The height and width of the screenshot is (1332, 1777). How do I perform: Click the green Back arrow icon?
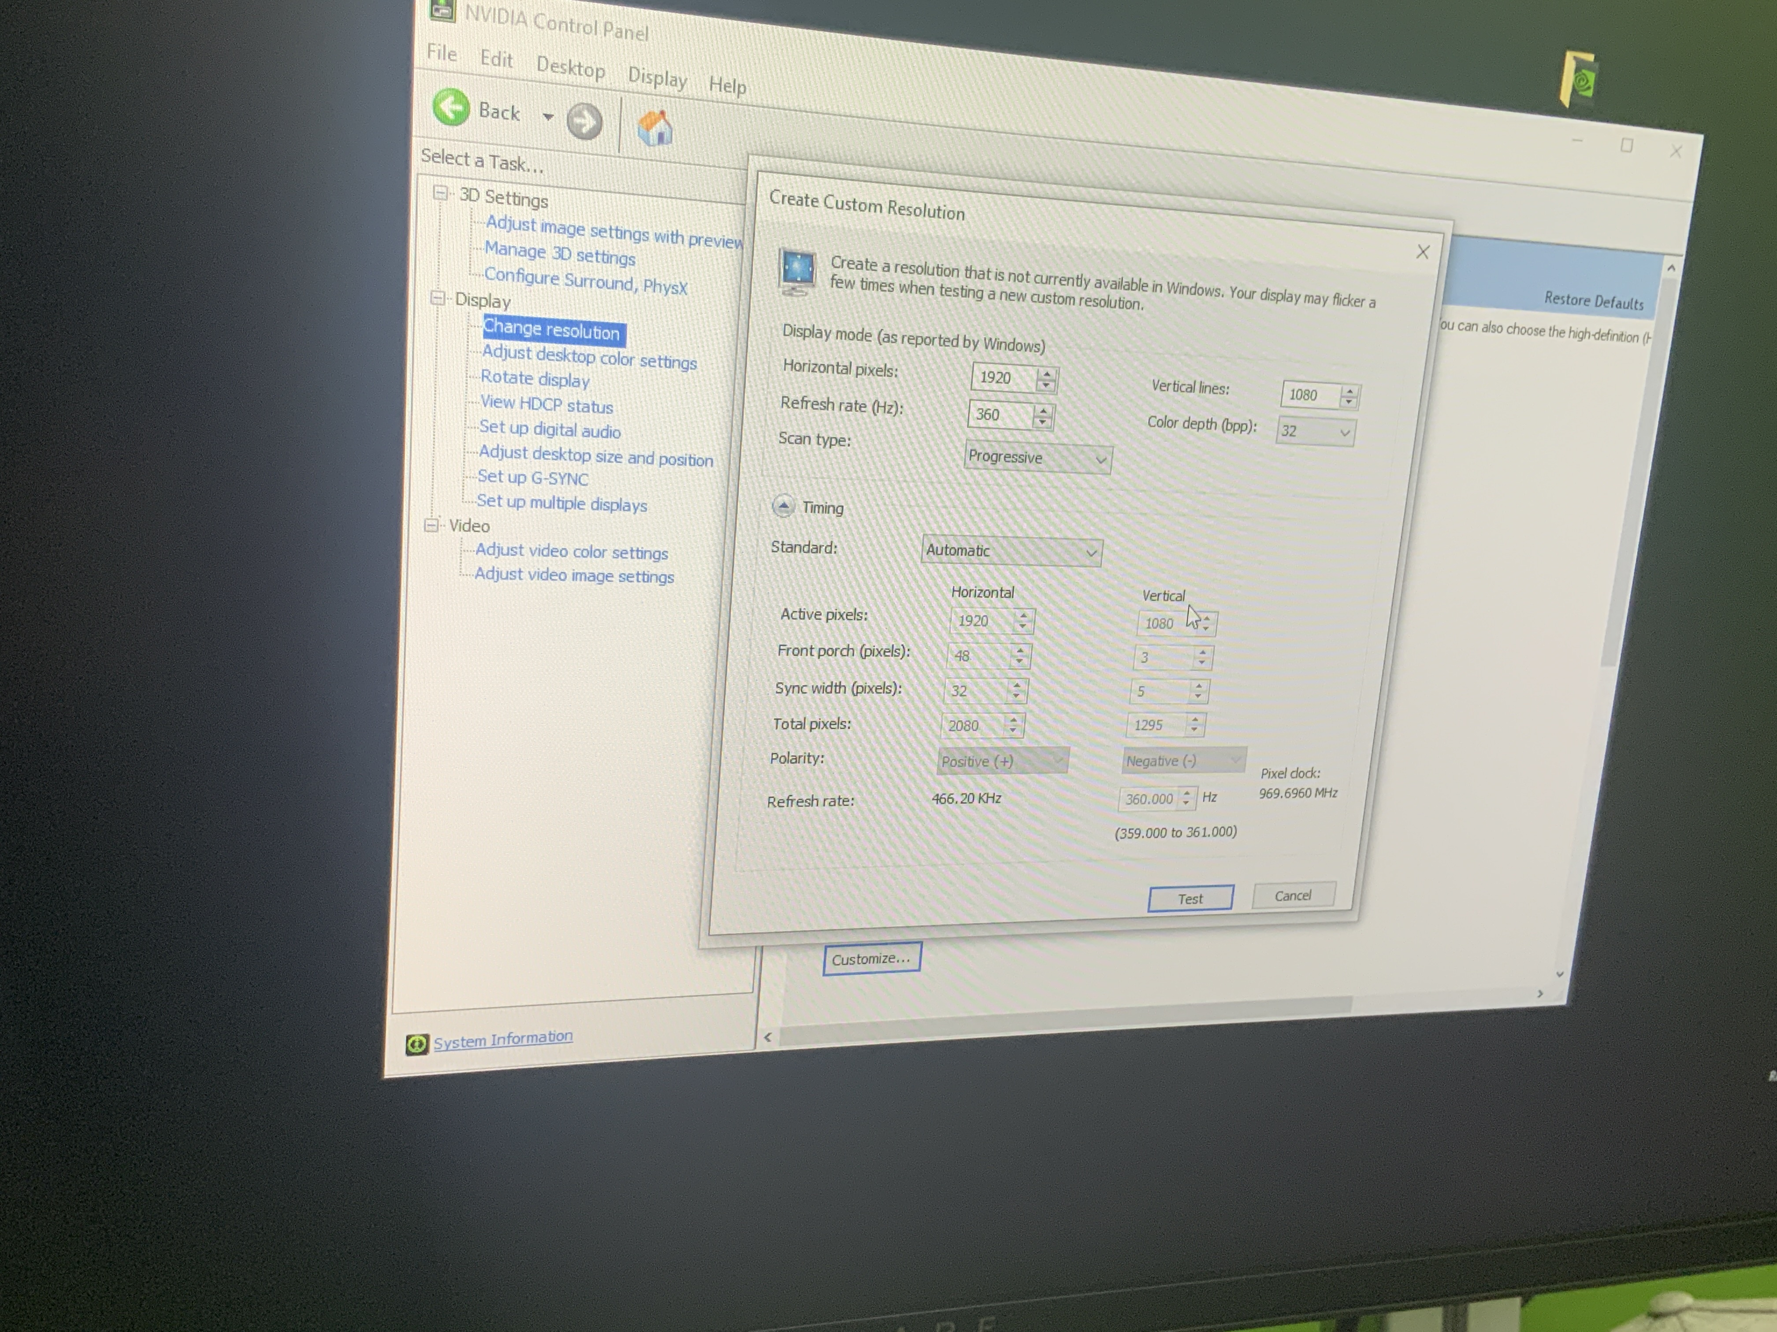point(451,107)
